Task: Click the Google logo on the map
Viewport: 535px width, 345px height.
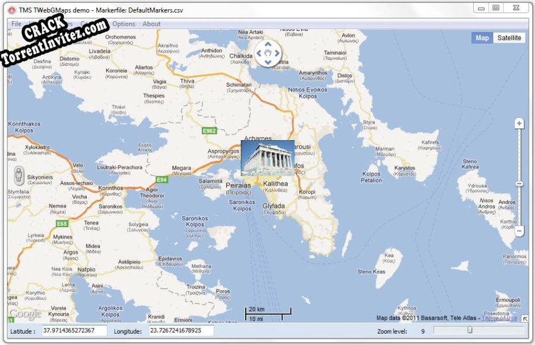Action: pos(25,314)
